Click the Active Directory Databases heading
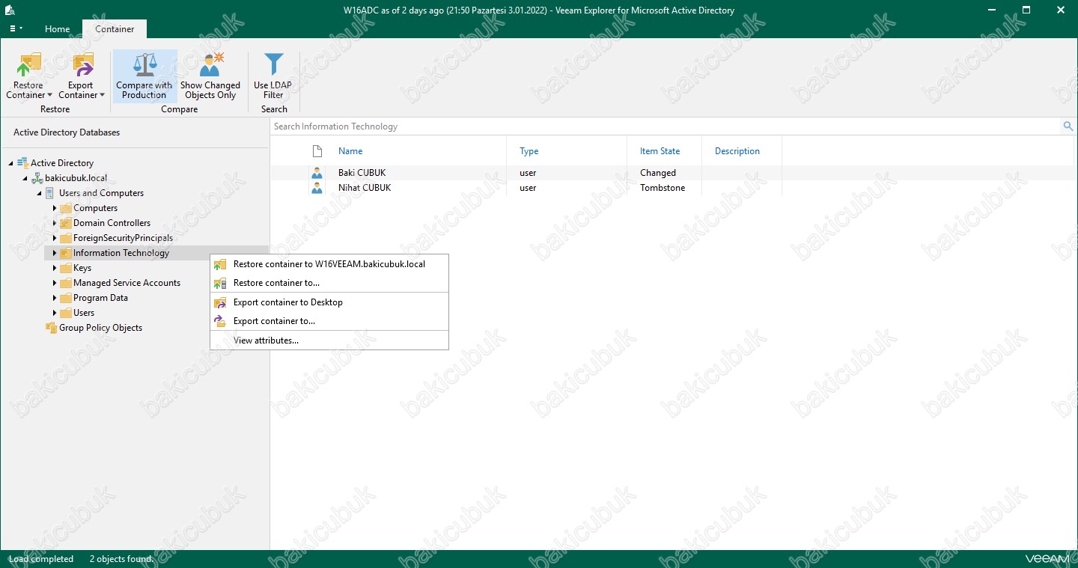The width and height of the screenshot is (1078, 568). pos(67,132)
